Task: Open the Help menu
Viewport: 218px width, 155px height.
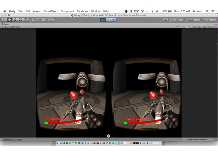Action: [106, 11]
